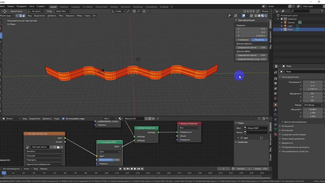The image size is (325, 183).
Task: Open the Render properties tab icon
Action: coord(275,79)
